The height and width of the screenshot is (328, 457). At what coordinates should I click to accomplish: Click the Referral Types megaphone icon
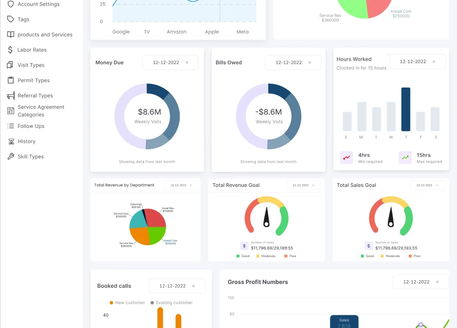pos(11,96)
